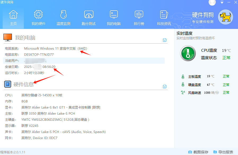
Task: Expand the user account dropdown arrow
Action: pyautogui.click(x=222, y=3)
